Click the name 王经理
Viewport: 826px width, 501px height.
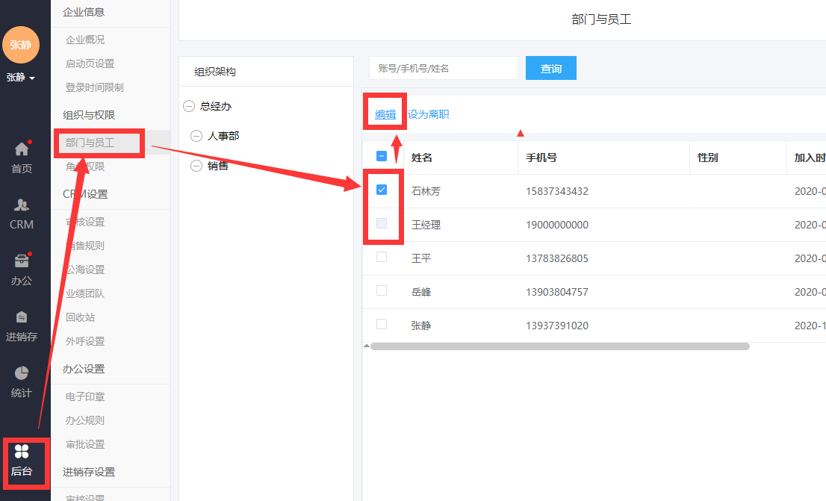coord(426,225)
